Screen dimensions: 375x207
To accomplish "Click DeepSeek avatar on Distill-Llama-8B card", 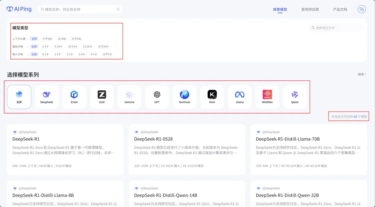I will tap(15, 188).
